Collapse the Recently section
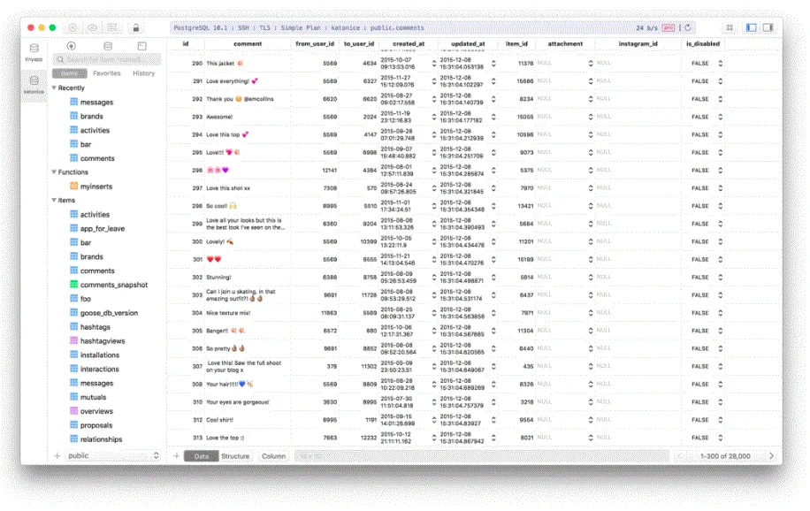This screenshot has width=810, height=511. pyautogui.click(x=54, y=88)
